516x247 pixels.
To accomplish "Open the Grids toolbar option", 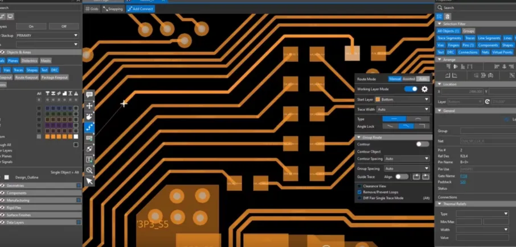I will pyautogui.click(x=92, y=9).
